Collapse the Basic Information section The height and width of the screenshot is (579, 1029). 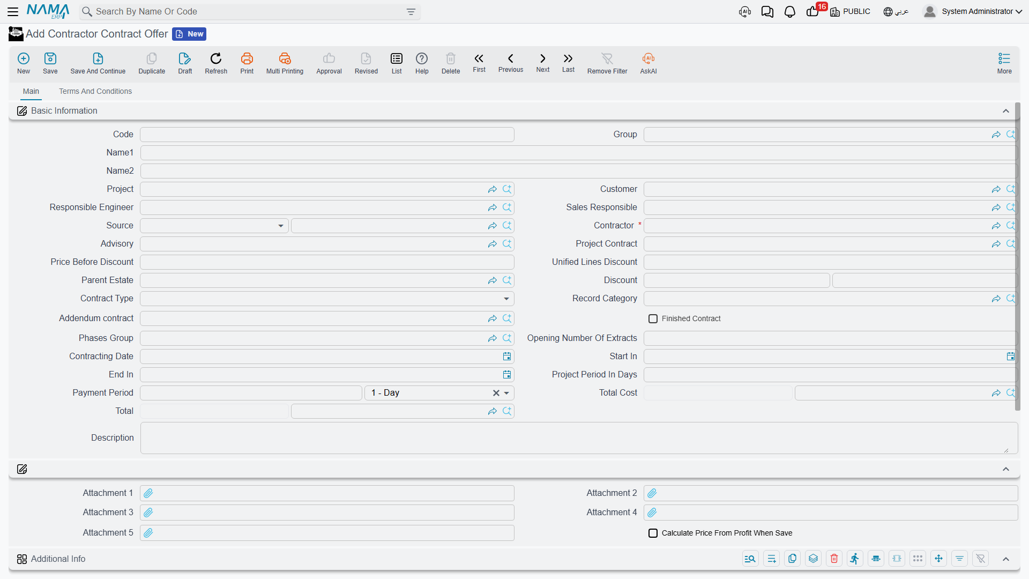1006,111
